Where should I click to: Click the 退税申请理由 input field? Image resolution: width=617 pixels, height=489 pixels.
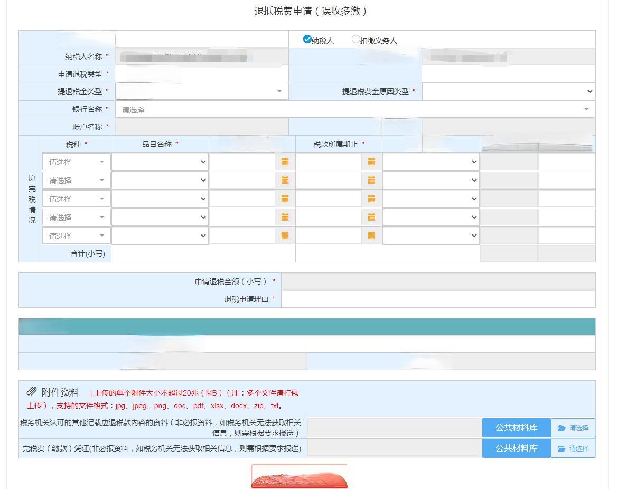(438, 299)
